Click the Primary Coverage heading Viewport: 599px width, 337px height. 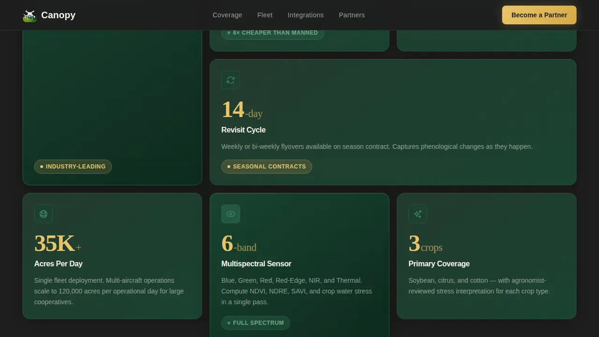pyautogui.click(x=439, y=264)
